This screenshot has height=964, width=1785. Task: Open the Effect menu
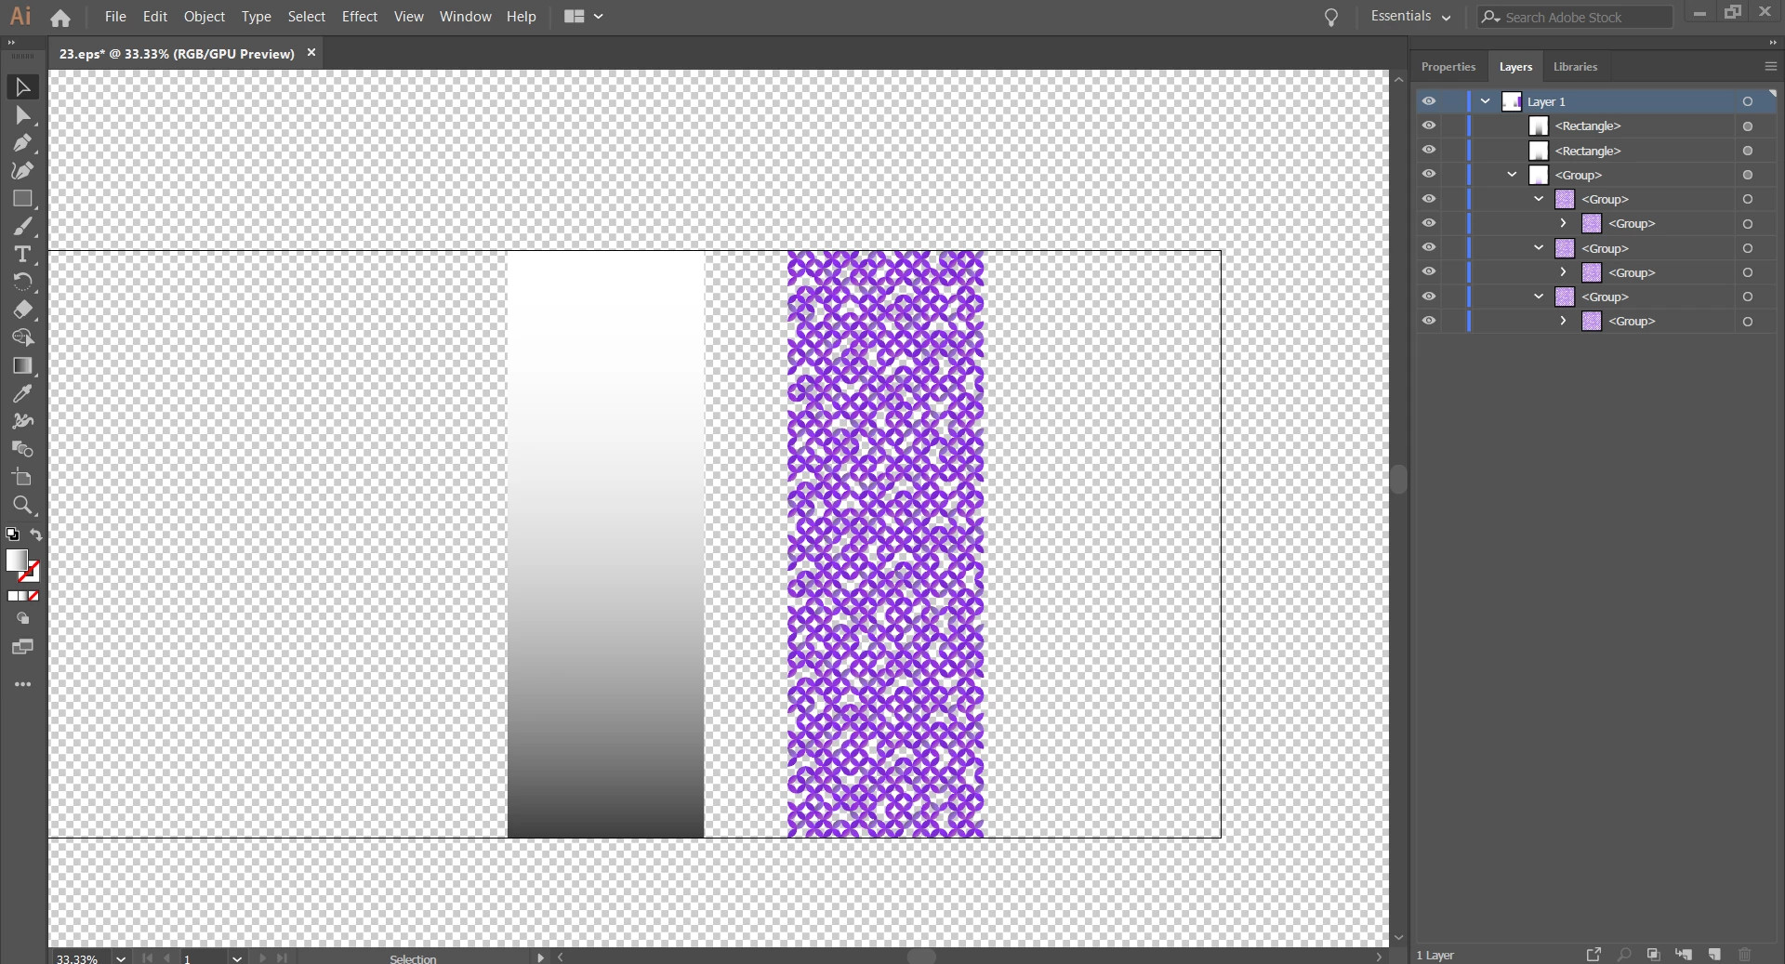click(360, 17)
